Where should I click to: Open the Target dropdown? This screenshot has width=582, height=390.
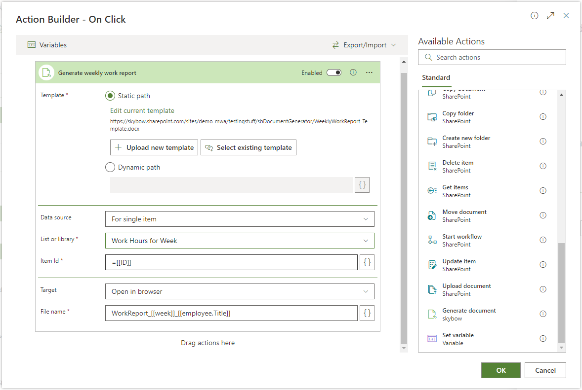click(x=240, y=291)
